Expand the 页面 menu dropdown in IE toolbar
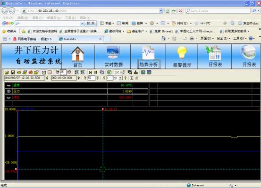261x188 pixels. point(206,38)
